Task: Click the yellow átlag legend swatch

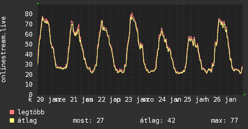Action: tap(12, 121)
